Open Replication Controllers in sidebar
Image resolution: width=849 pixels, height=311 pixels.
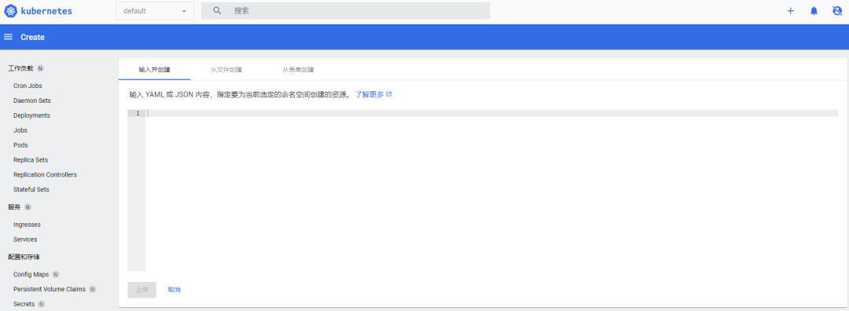click(x=45, y=174)
